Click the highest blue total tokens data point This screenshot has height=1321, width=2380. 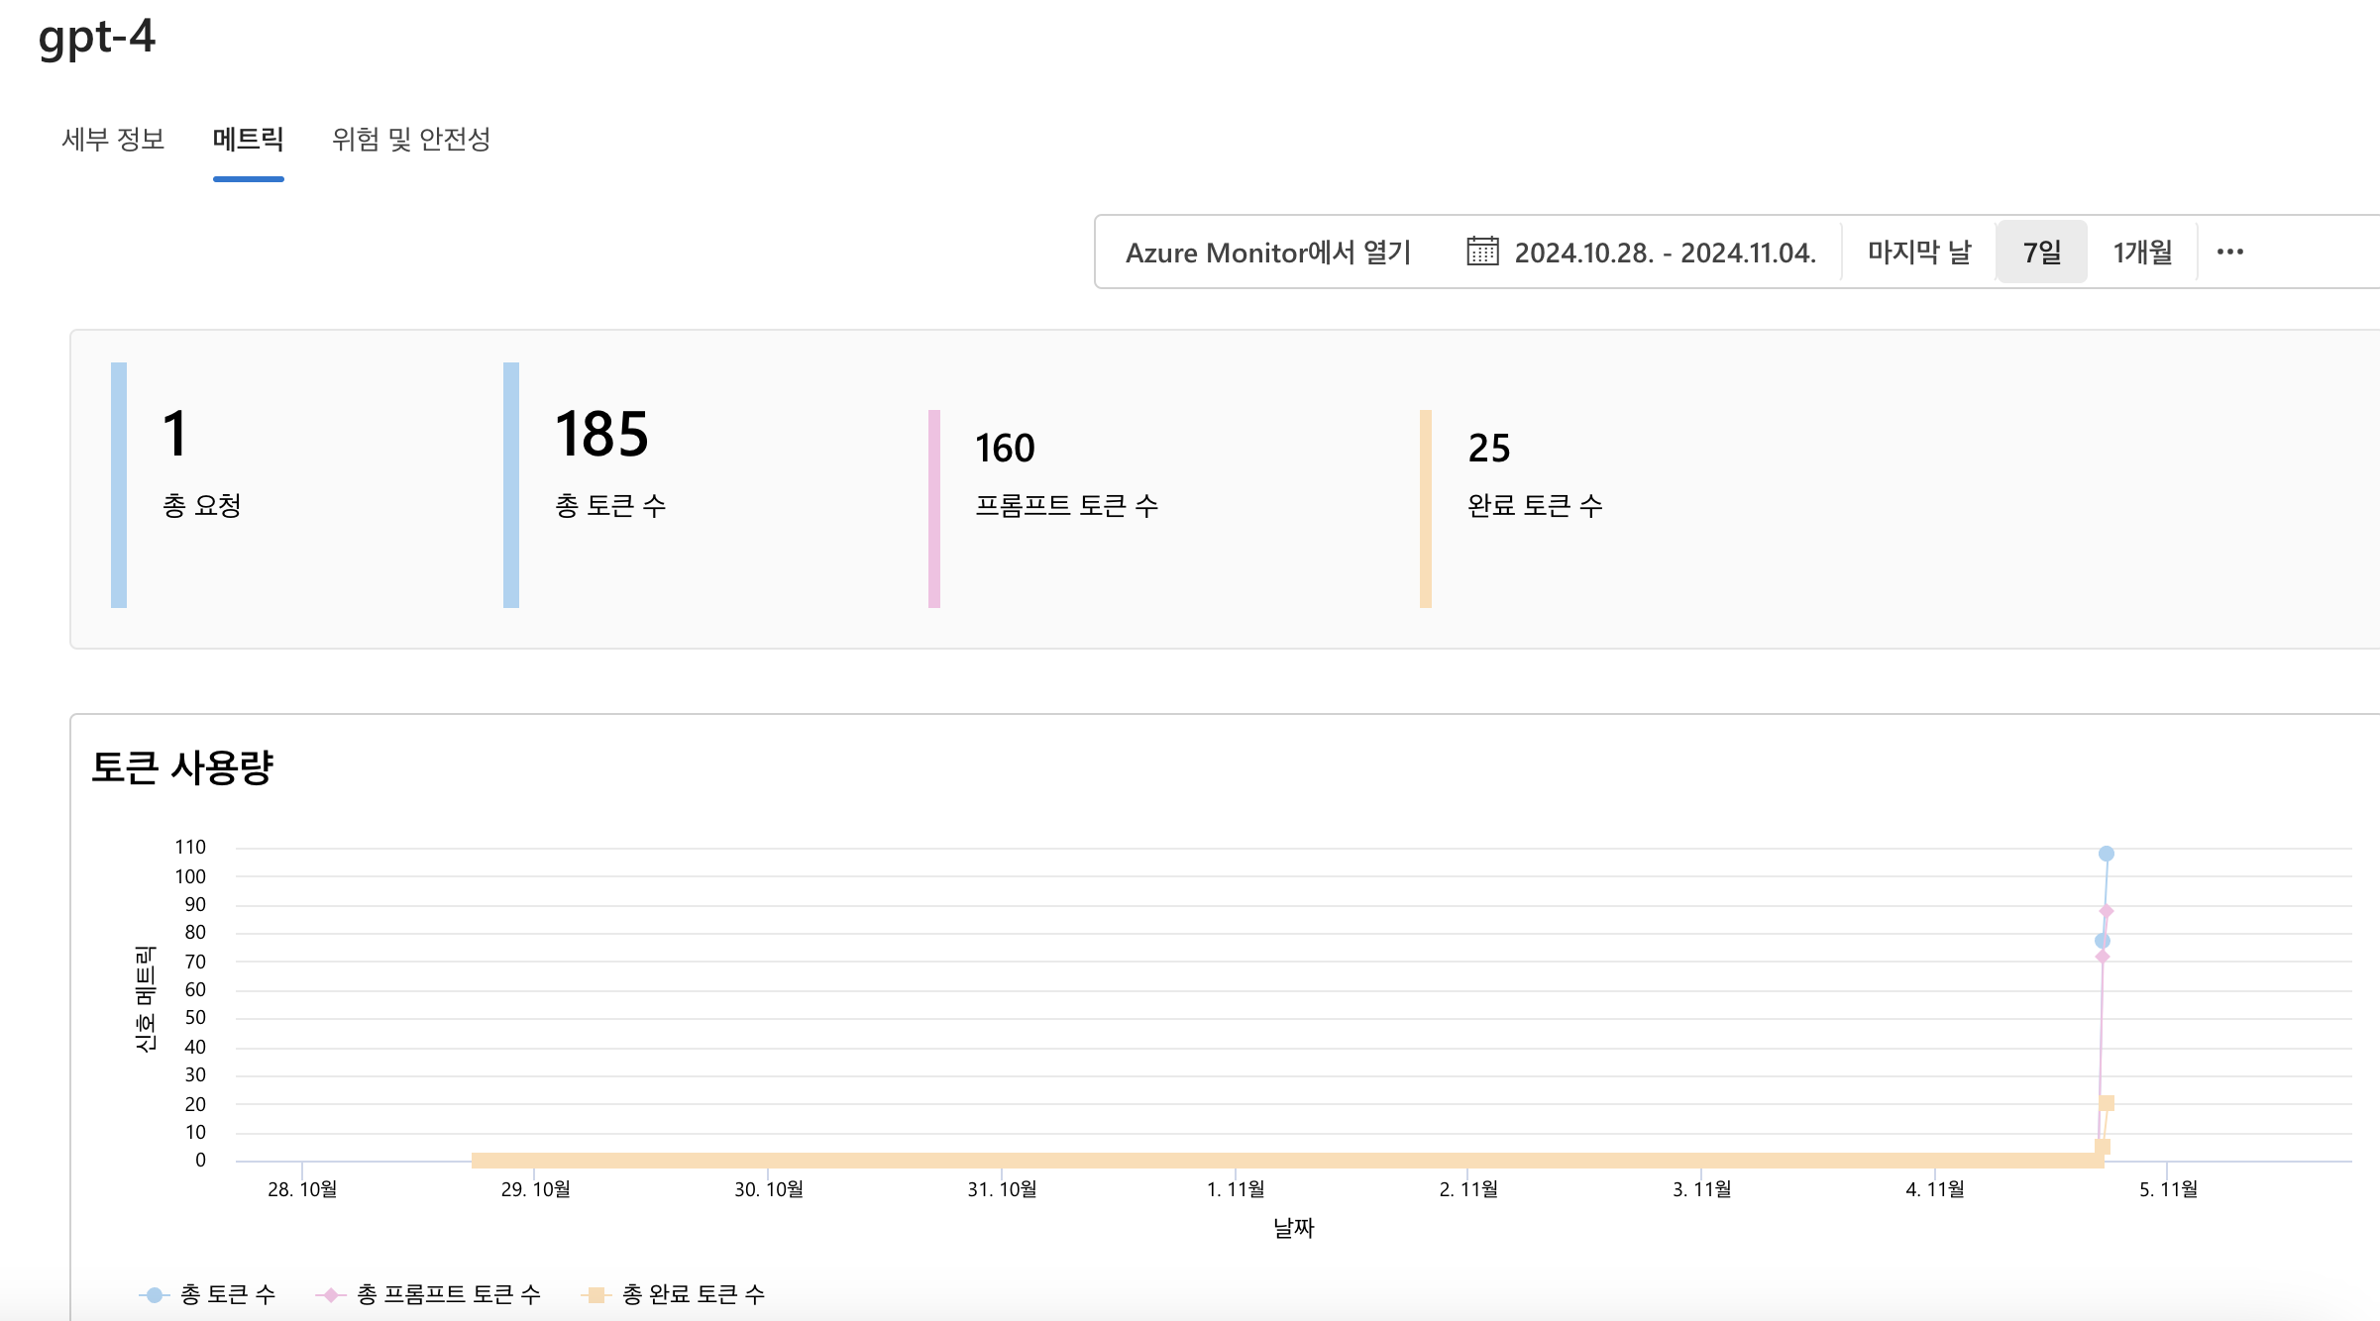pyautogui.click(x=2107, y=854)
